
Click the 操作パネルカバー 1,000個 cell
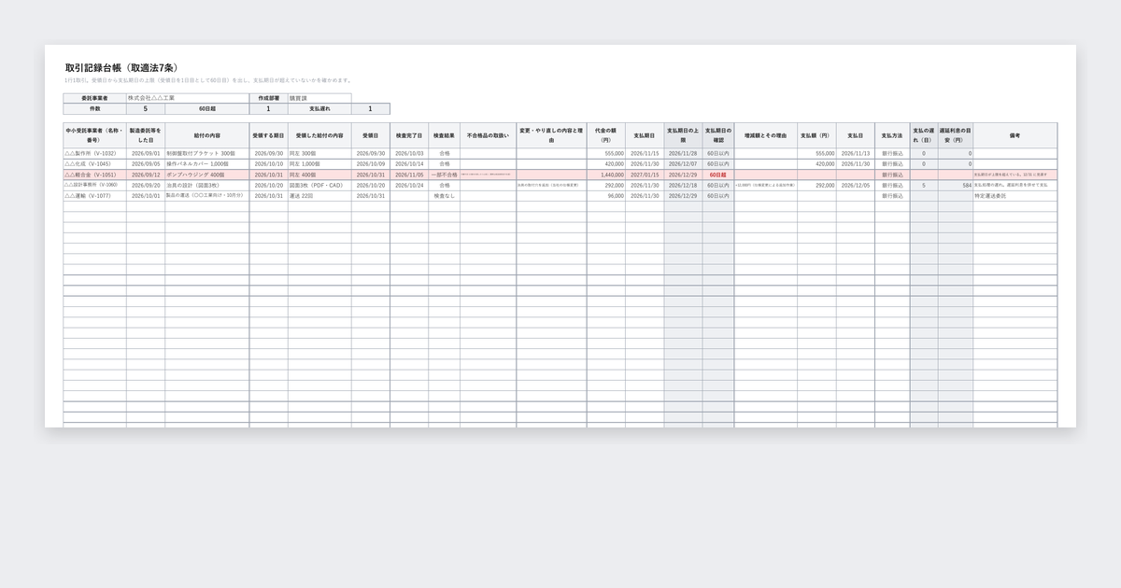[x=207, y=164]
